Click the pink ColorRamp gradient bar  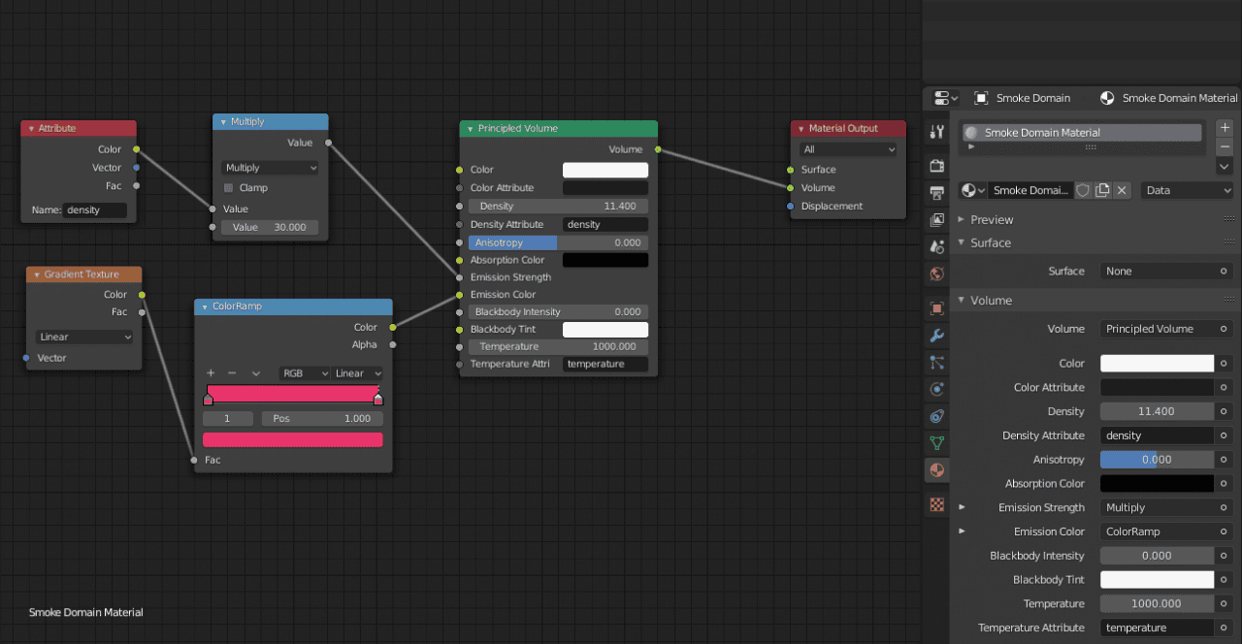click(x=292, y=395)
